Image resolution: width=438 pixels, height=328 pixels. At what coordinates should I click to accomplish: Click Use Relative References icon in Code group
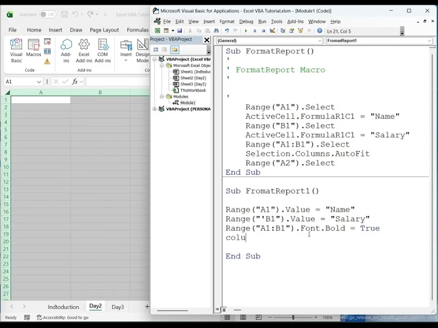click(47, 51)
